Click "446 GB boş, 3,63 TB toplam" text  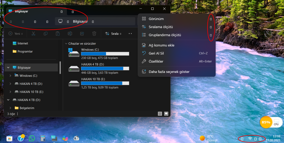(x=100, y=73)
